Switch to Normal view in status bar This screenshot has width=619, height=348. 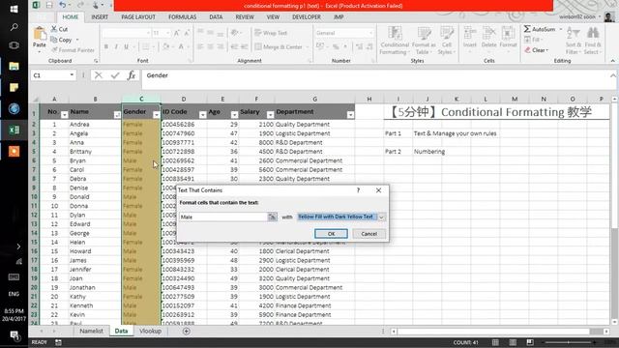(495, 342)
